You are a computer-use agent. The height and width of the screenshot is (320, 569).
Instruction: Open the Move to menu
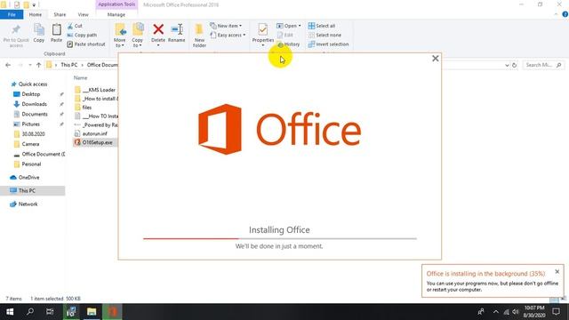pos(120,36)
